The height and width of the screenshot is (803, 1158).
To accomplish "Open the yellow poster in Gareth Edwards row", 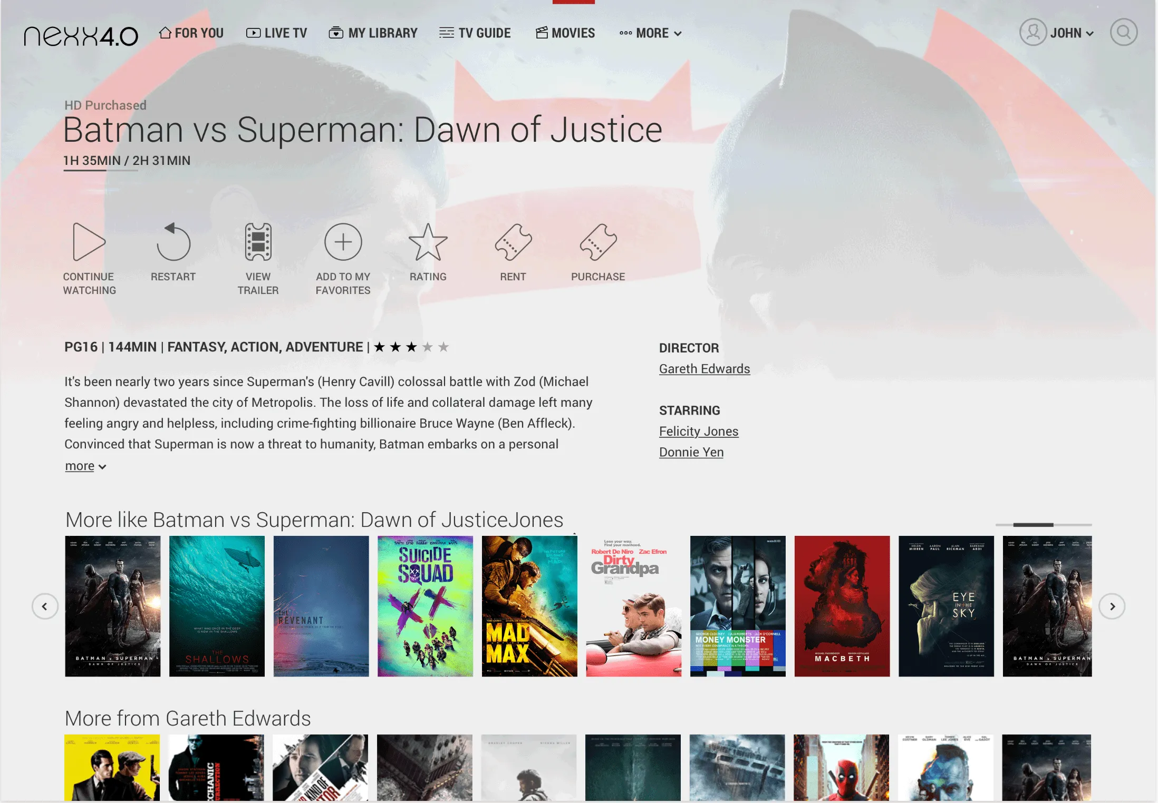I will 112,768.
